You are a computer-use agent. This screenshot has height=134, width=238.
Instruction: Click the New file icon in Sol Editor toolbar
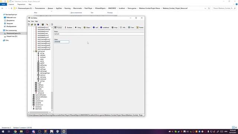coord(29,25)
